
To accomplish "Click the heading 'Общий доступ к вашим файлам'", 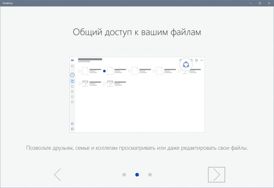I will [x=137, y=32].
